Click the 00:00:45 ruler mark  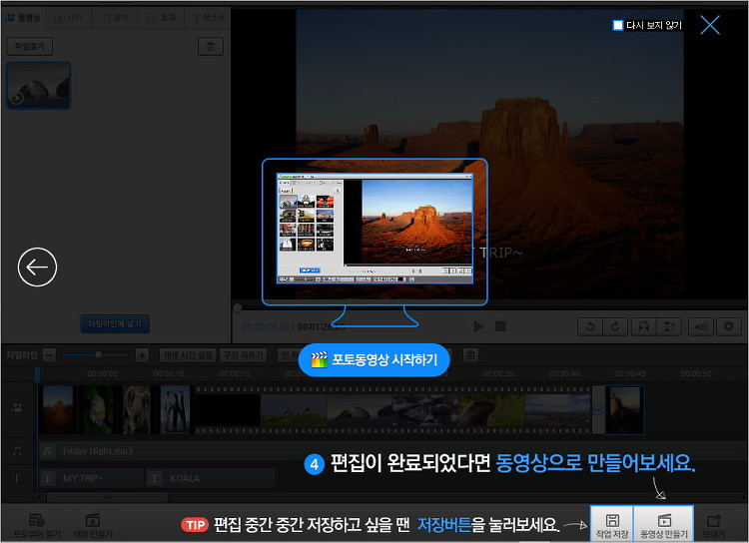(629, 373)
